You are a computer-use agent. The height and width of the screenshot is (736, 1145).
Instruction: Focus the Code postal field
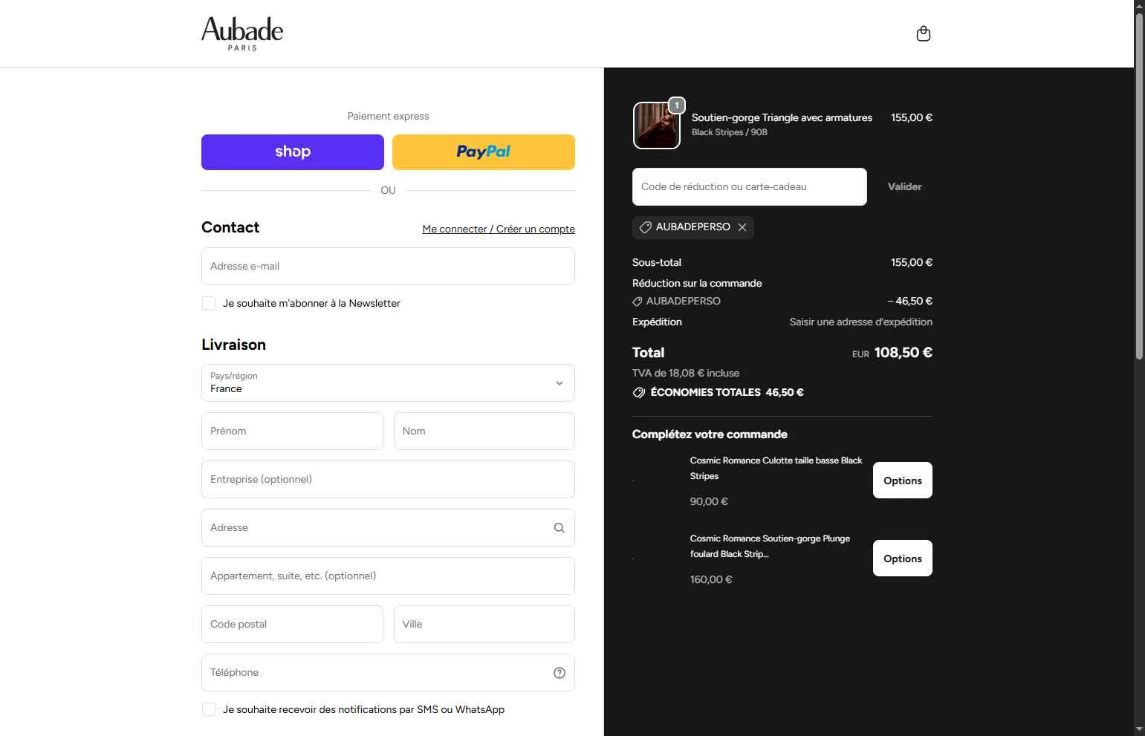pos(292,624)
